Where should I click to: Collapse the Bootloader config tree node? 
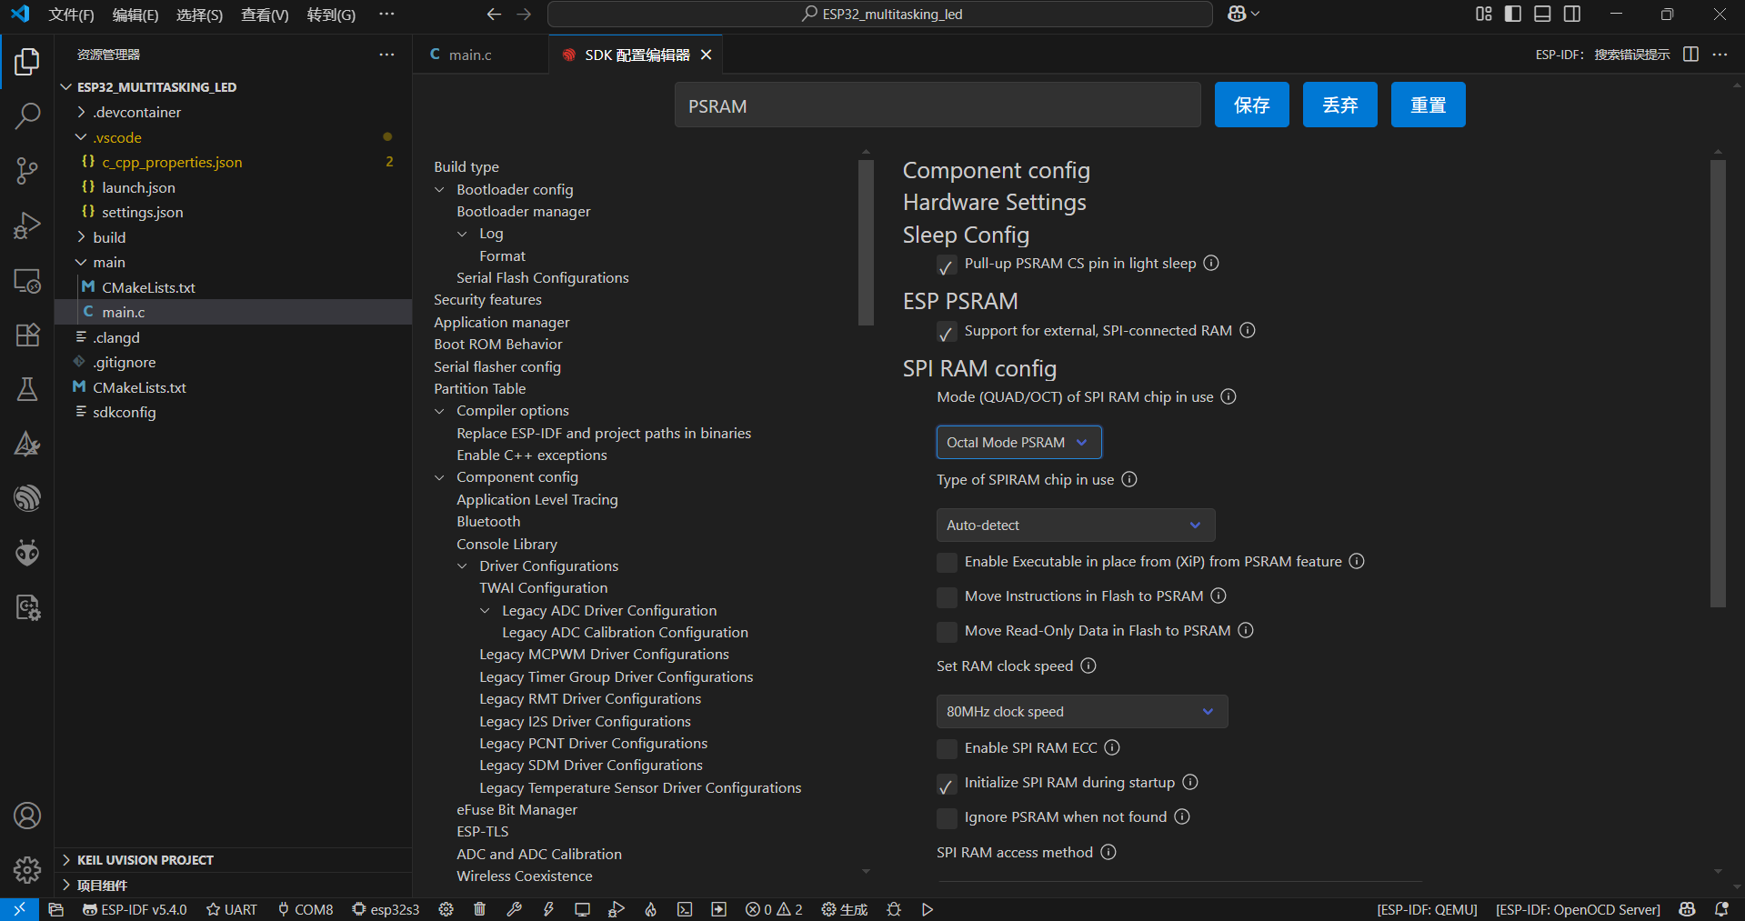(x=440, y=190)
